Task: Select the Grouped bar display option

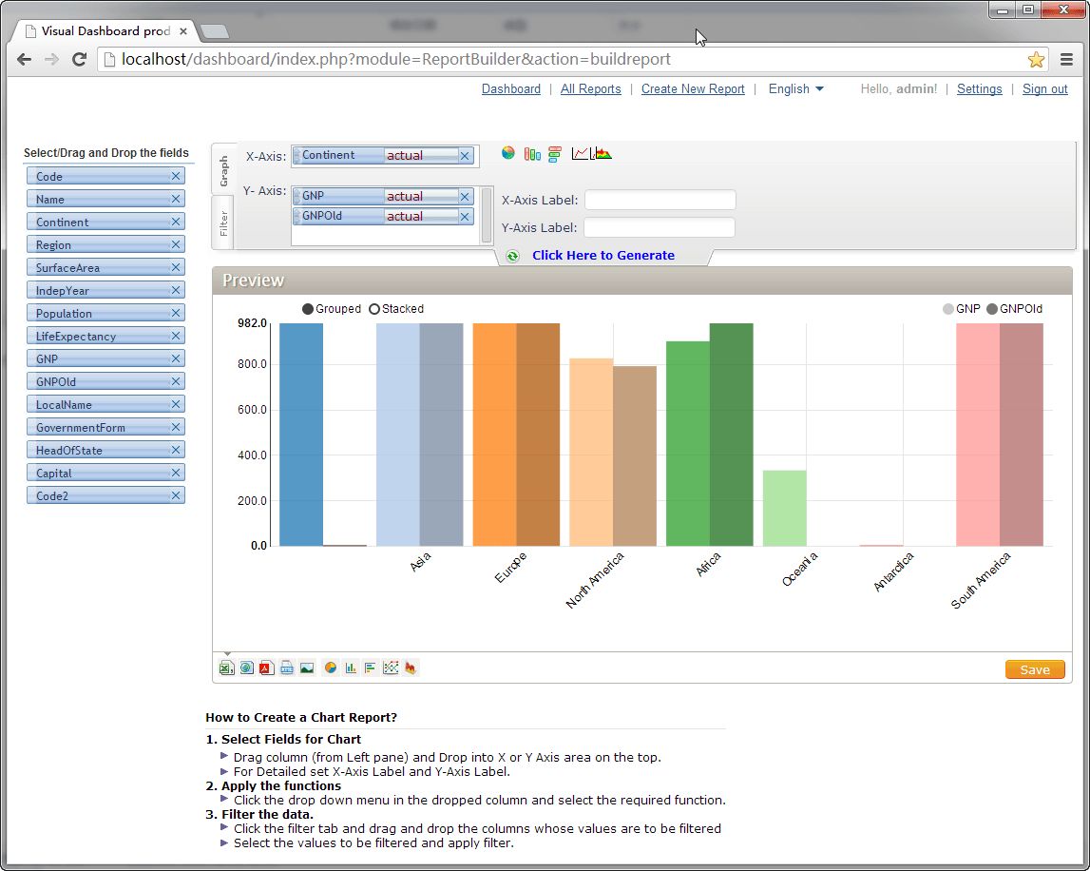Action: click(x=309, y=308)
